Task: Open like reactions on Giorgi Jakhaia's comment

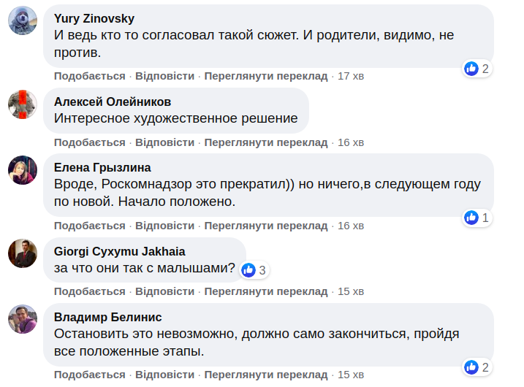Action: click(x=255, y=270)
